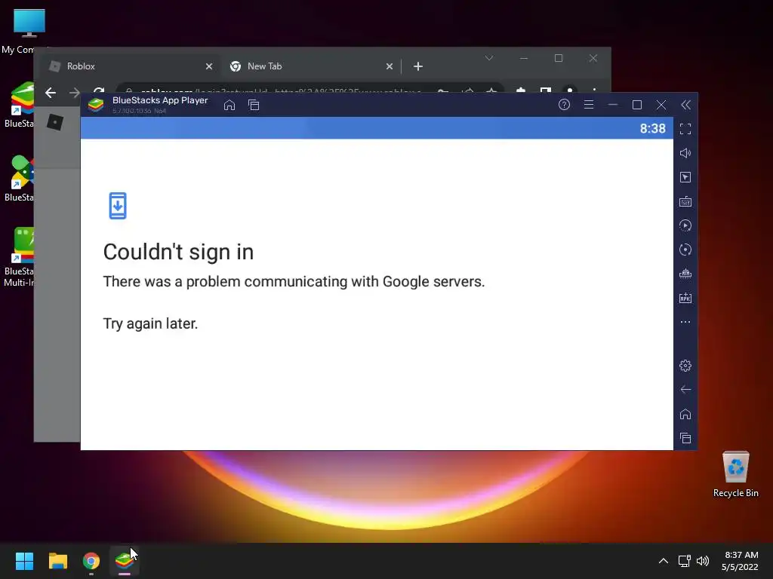This screenshot has width=773, height=579.
Task: Click BlueStacks taskbar icon
Action: click(x=125, y=561)
